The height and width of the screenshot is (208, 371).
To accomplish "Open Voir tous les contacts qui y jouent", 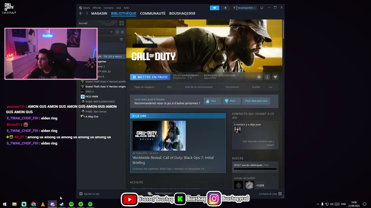I will tap(258, 143).
